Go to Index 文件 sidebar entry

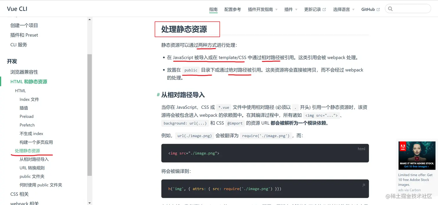(29, 99)
